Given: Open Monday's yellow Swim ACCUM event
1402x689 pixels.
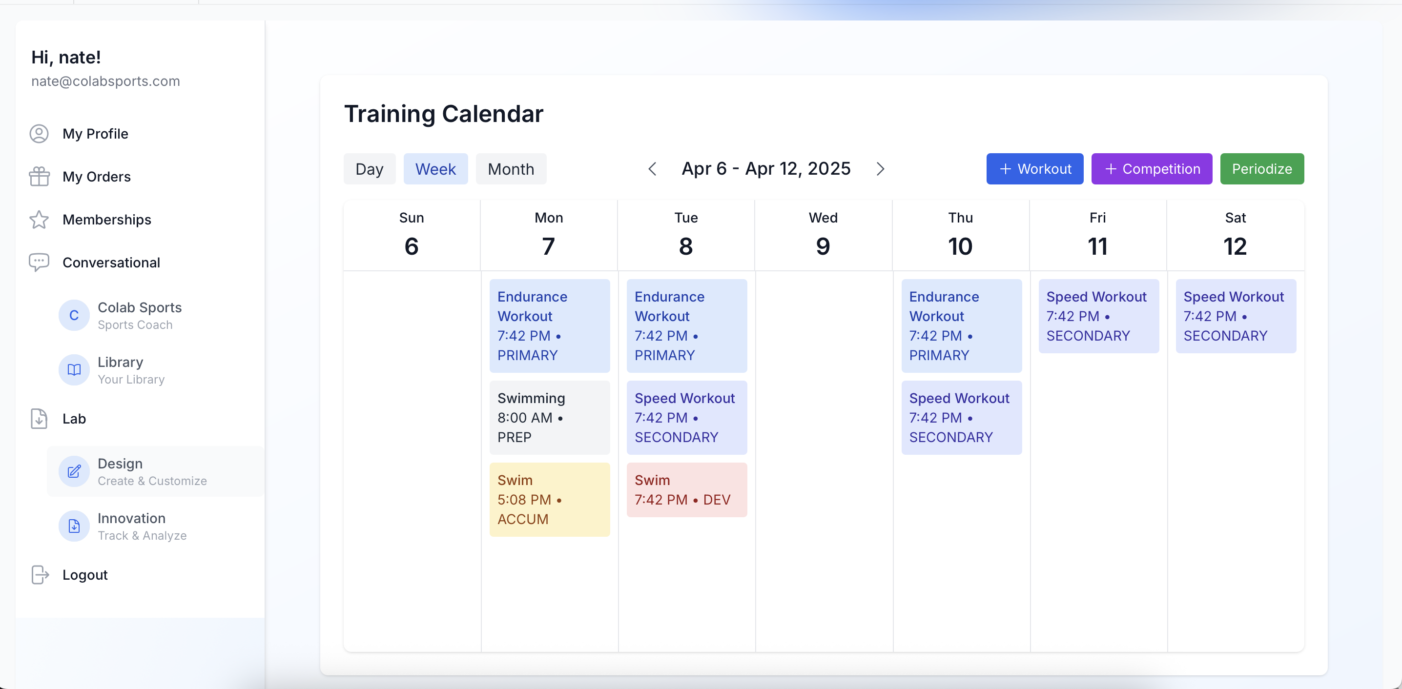Looking at the screenshot, I should [x=549, y=499].
